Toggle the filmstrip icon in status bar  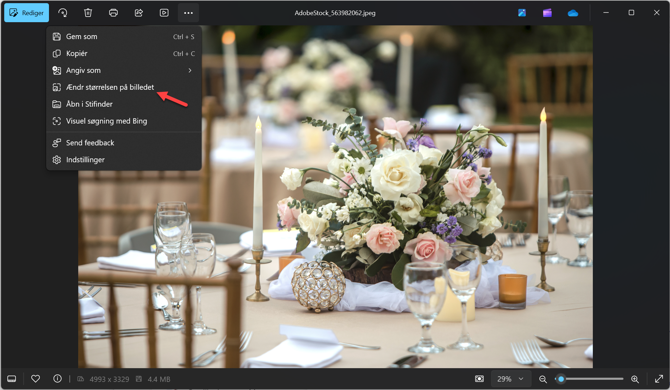click(x=12, y=379)
